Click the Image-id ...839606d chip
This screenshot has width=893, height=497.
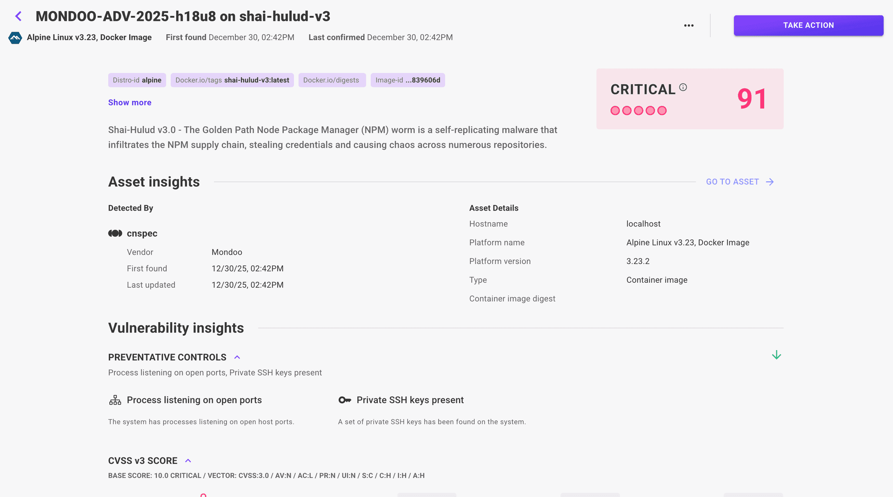coord(407,80)
